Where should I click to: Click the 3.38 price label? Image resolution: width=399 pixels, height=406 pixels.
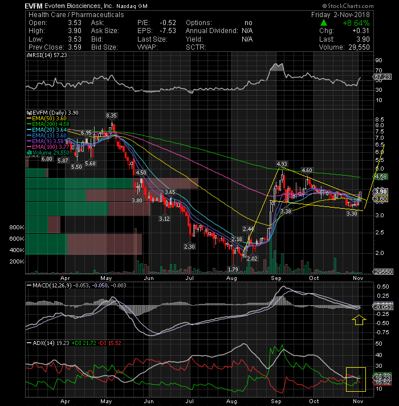[x=286, y=212]
